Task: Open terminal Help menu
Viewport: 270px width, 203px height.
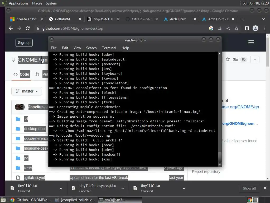Action: [x=125, y=48]
